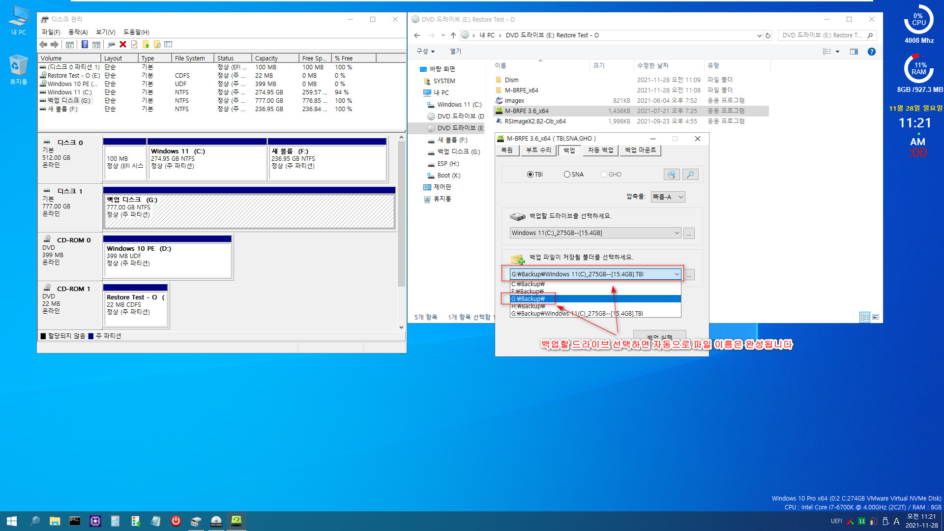Open the blue Help icon in Disk Management
This screenshot has height=531, width=944.
tap(85, 45)
